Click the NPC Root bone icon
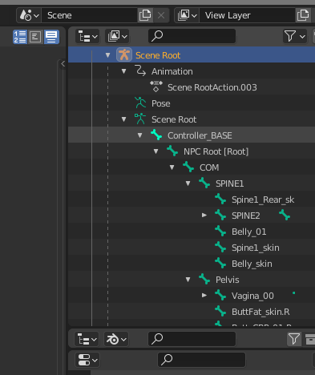Screen dimensions: 315x375 pos(172,151)
